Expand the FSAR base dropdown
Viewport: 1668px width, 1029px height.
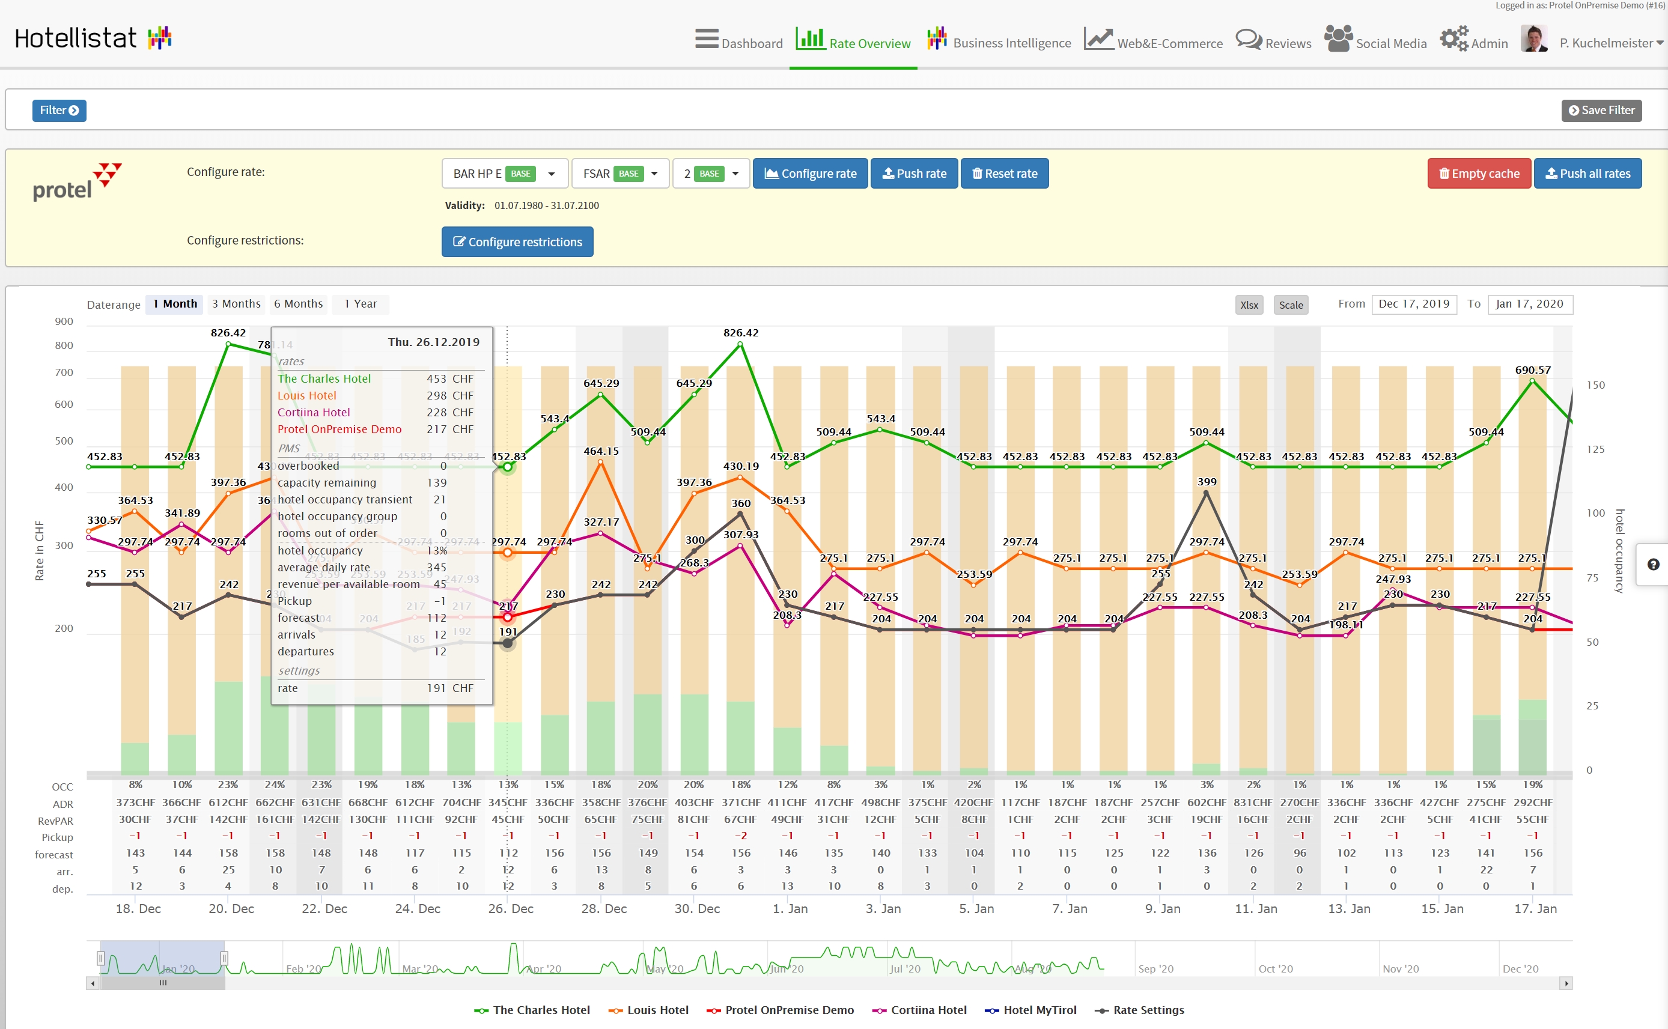pyautogui.click(x=654, y=174)
